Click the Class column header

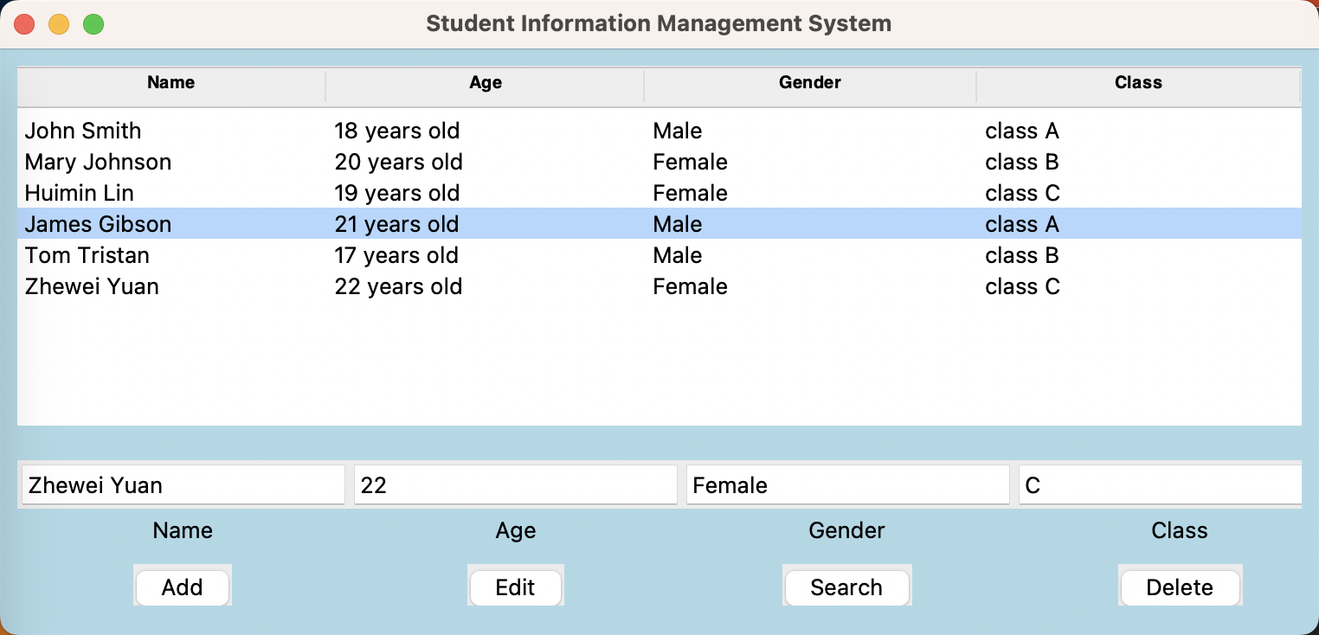pos(1138,82)
